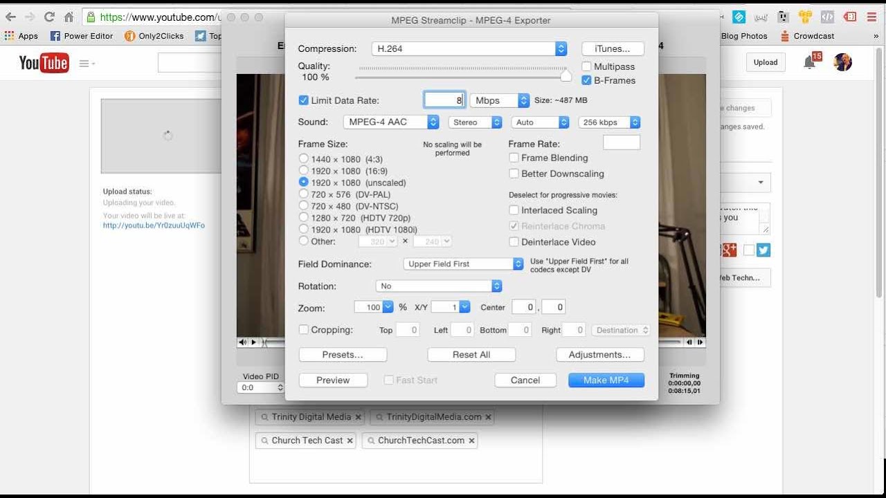Screen dimensions: 886x498
Task: Open the MPEG-4 AAC sound codec dropdown
Action: tap(391, 122)
